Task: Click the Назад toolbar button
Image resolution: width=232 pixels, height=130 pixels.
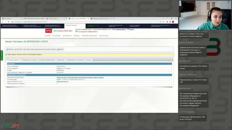Action: pyautogui.click(x=60, y=49)
